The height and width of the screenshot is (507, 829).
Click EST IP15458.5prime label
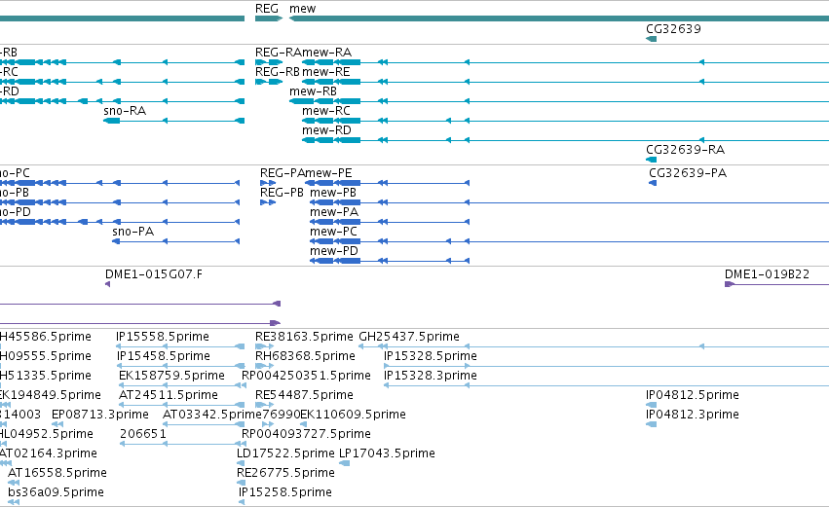coord(164,356)
